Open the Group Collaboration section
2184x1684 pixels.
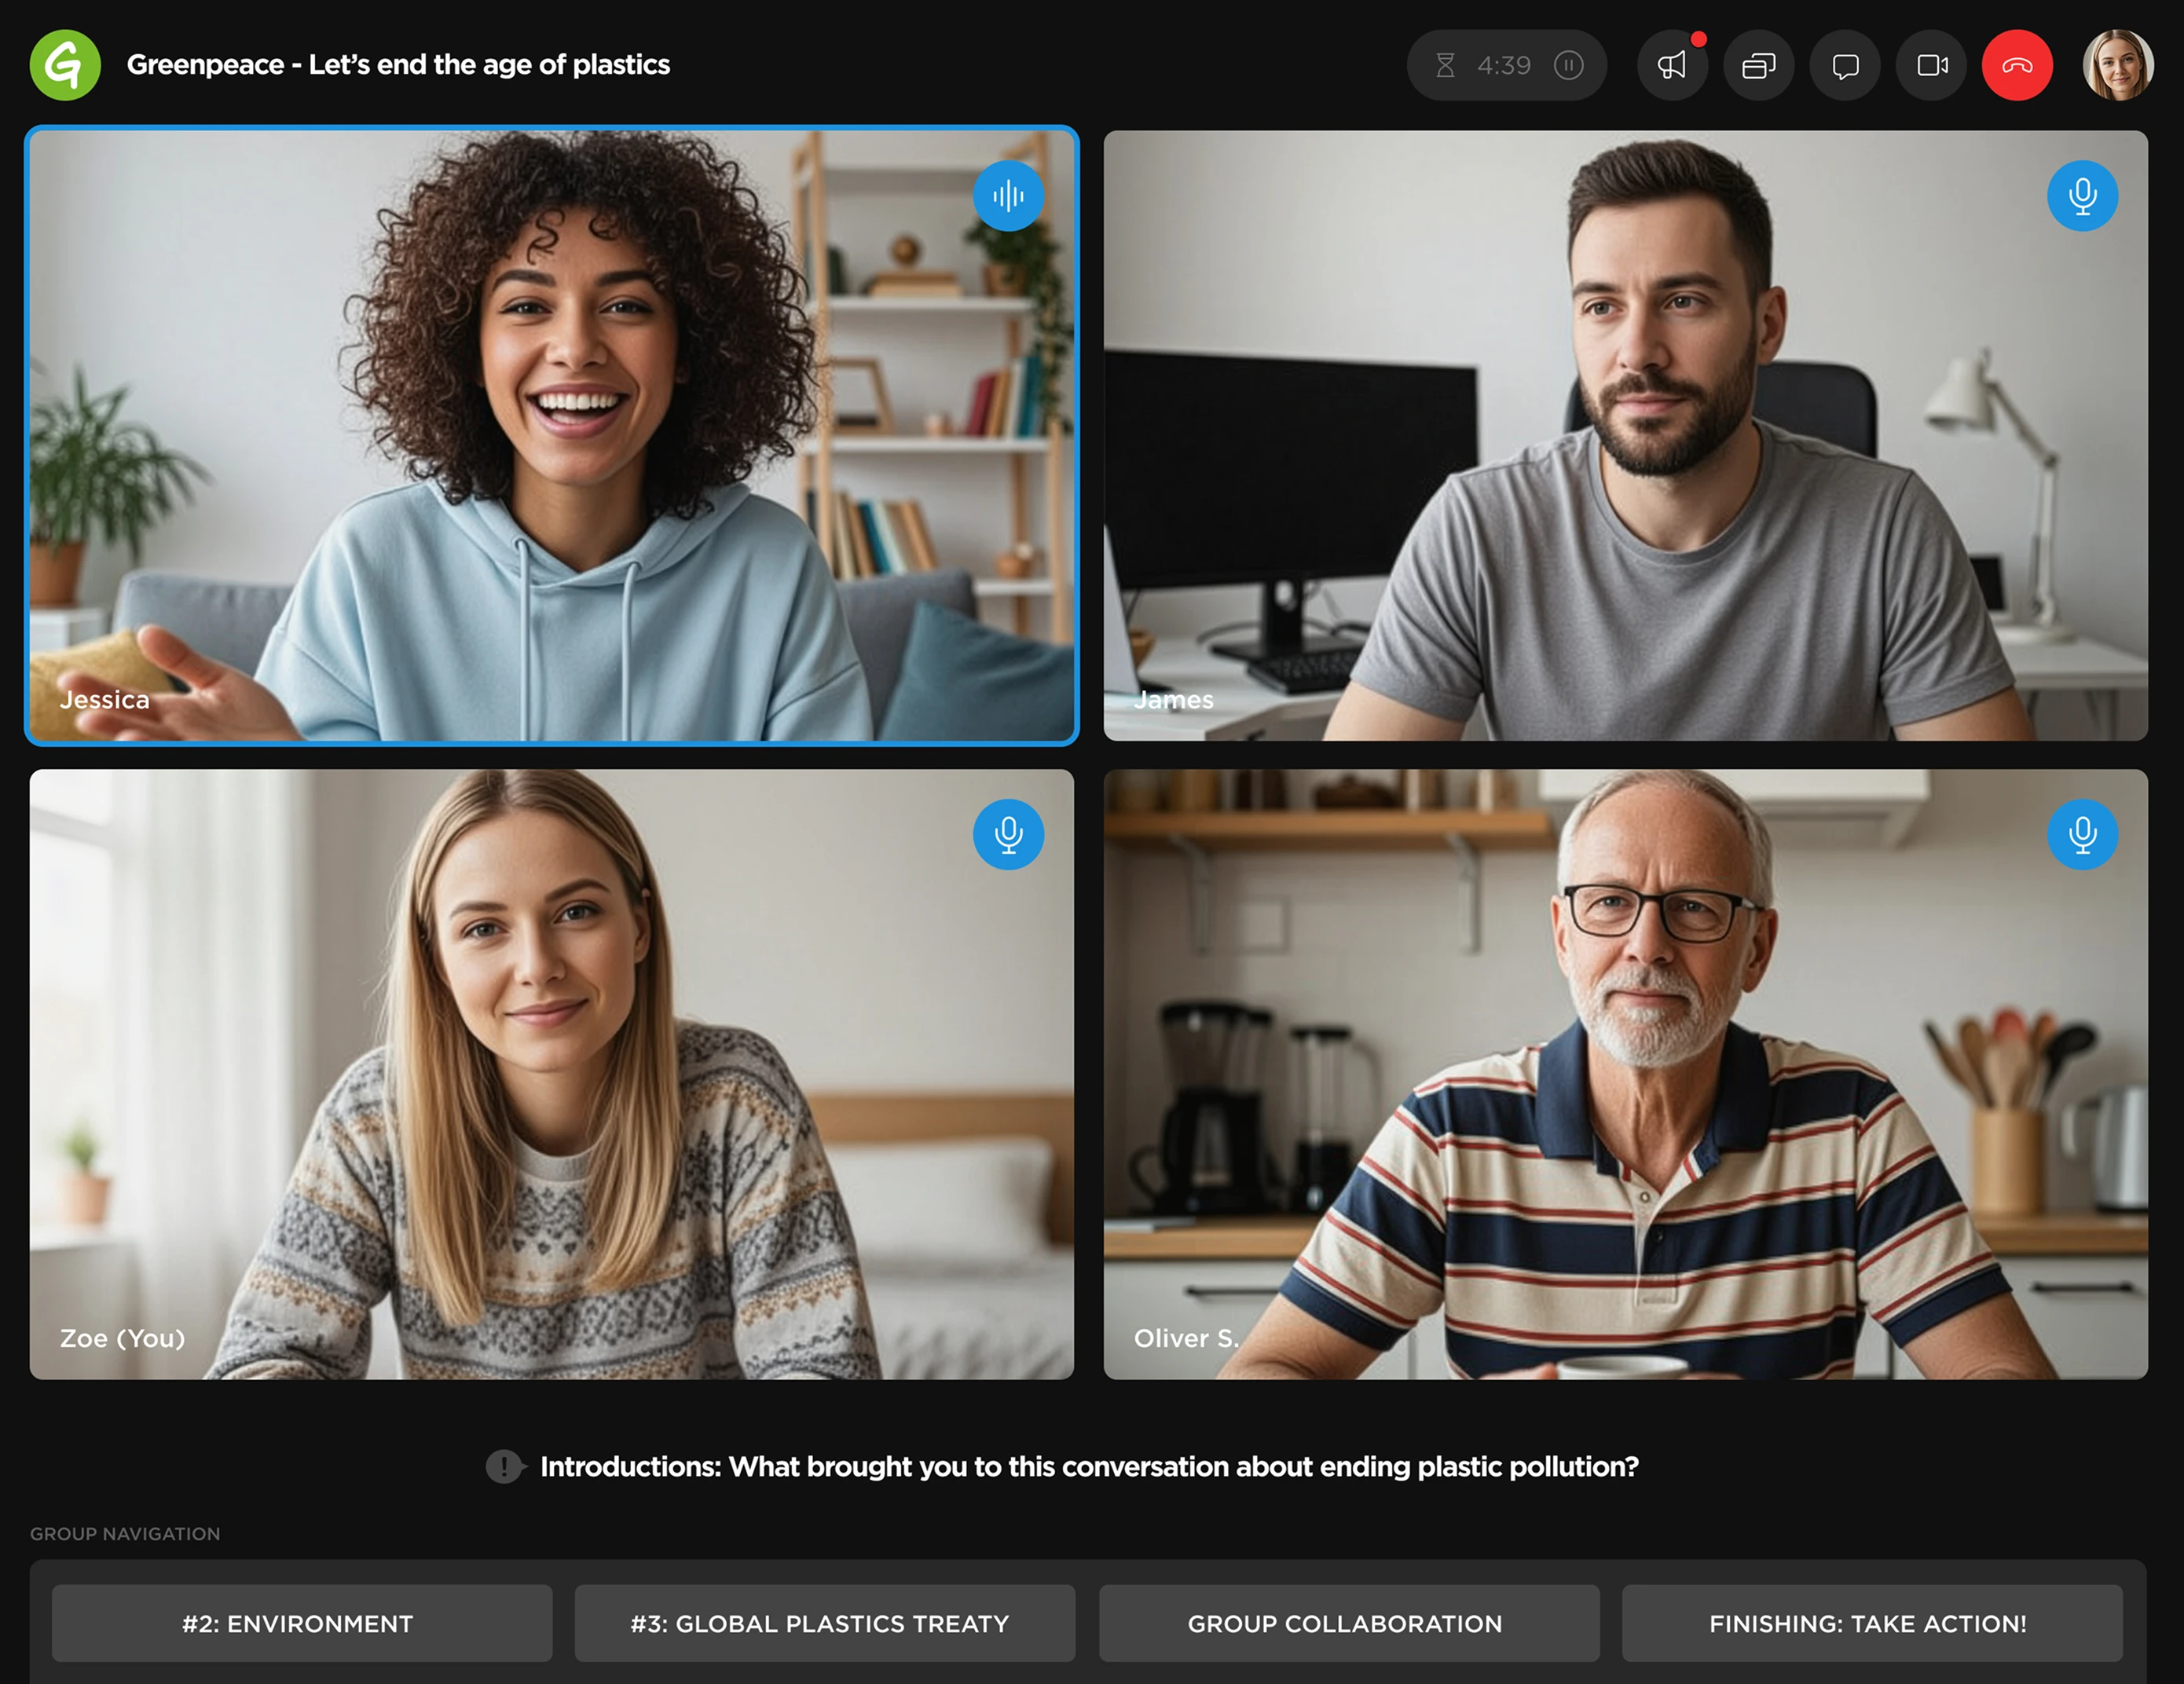tap(1348, 1623)
